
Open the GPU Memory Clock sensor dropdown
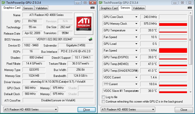tap(136, 24)
